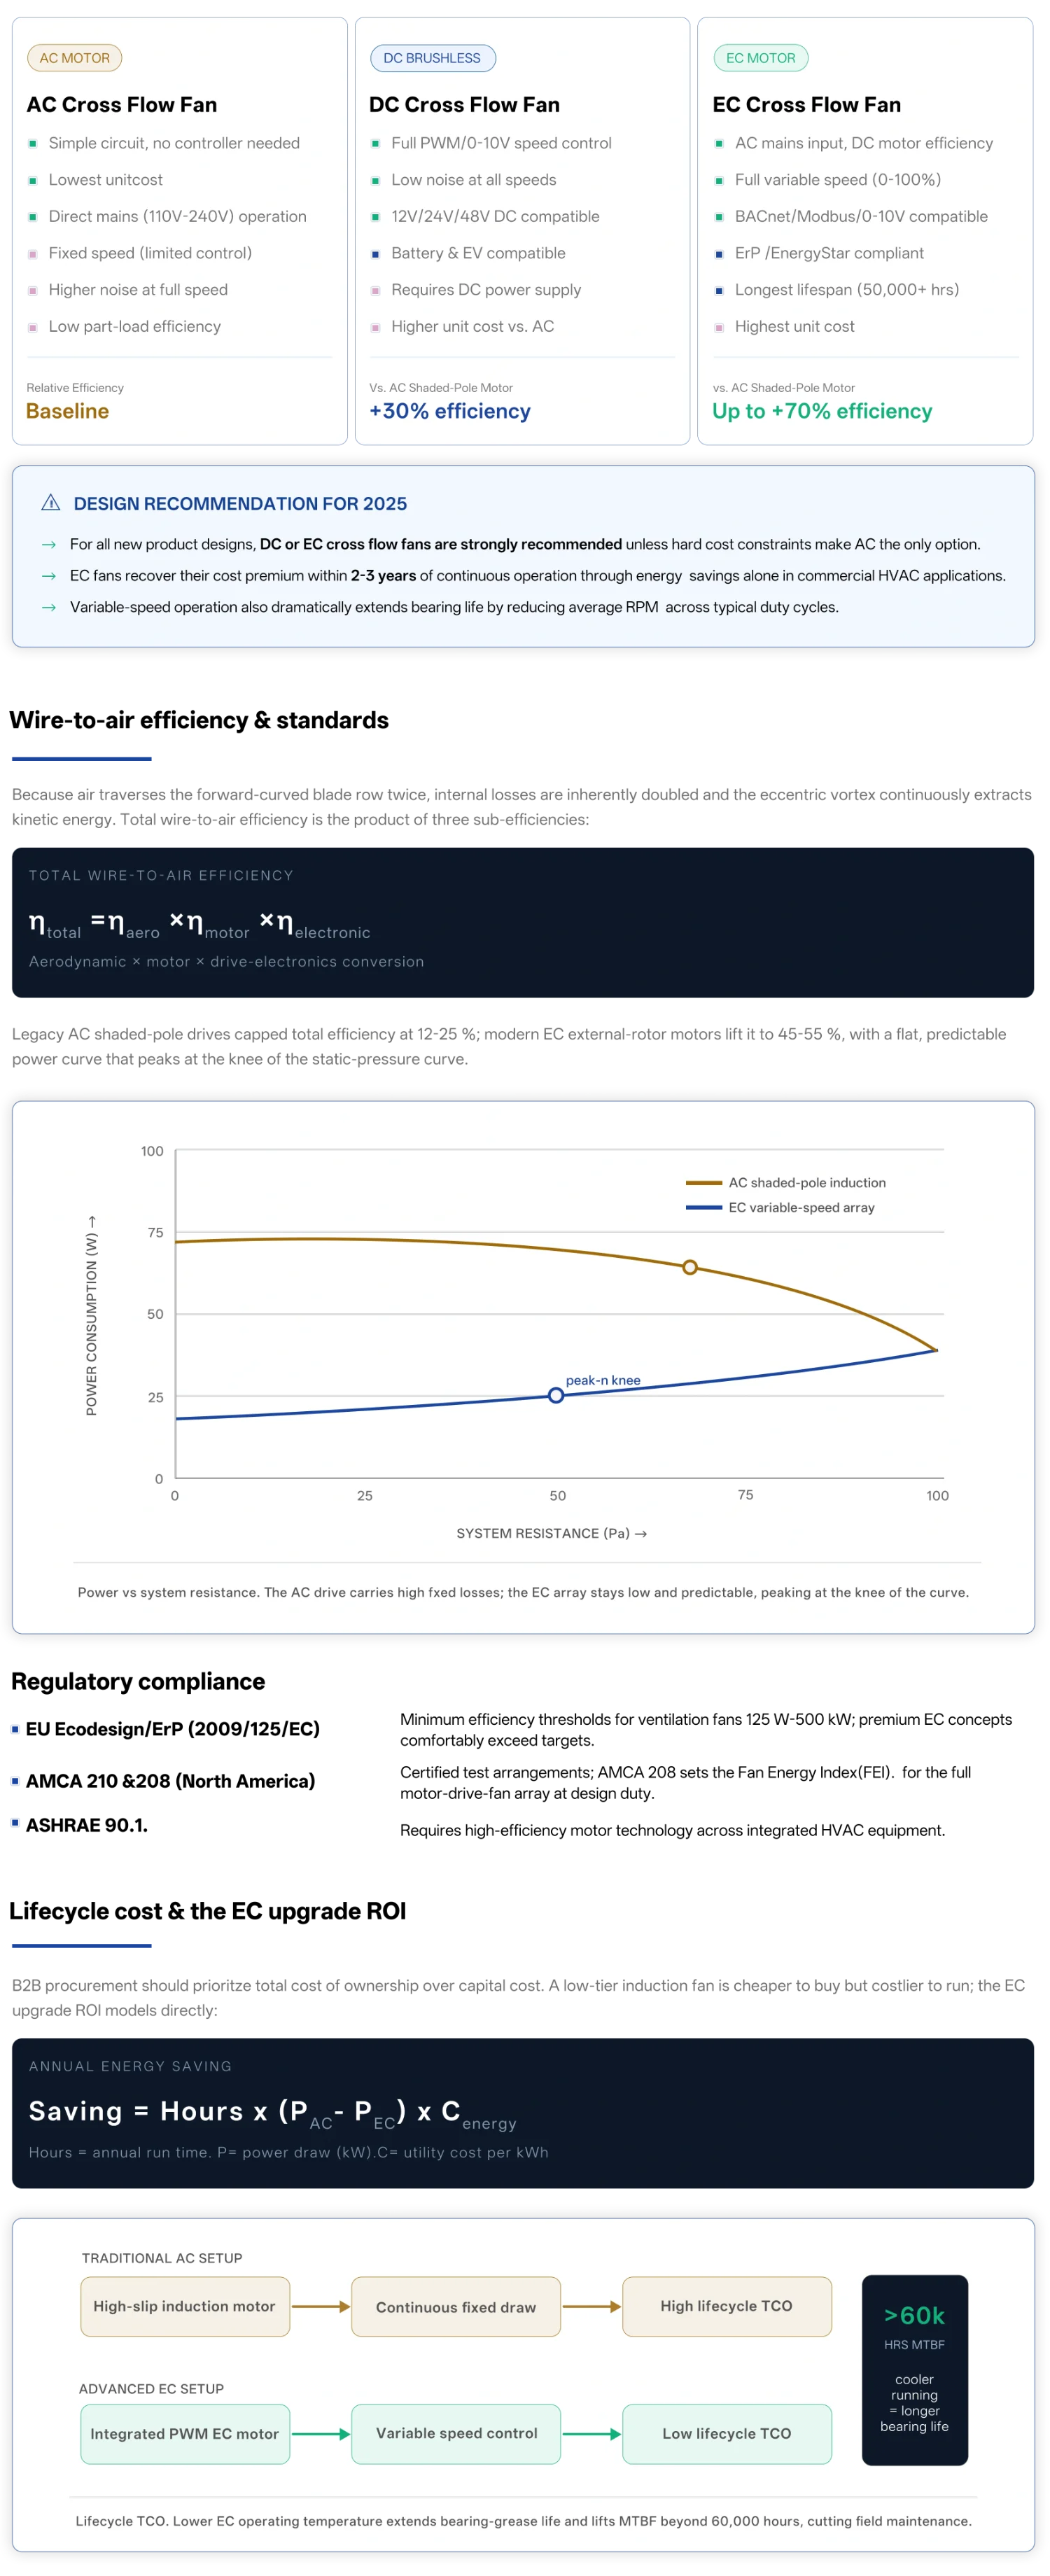This screenshot has height=2576, width=1050.
Task: Click the >60k HRS MTBF card
Action: tap(915, 2370)
